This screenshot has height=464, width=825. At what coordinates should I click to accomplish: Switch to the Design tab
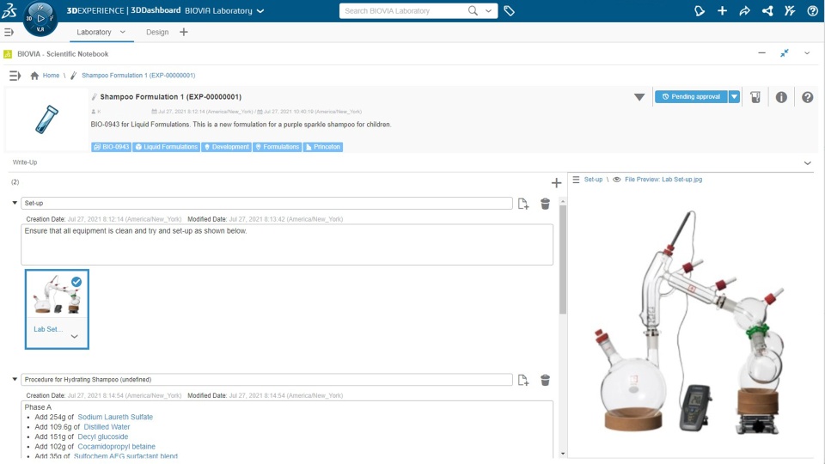pyautogui.click(x=157, y=32)
